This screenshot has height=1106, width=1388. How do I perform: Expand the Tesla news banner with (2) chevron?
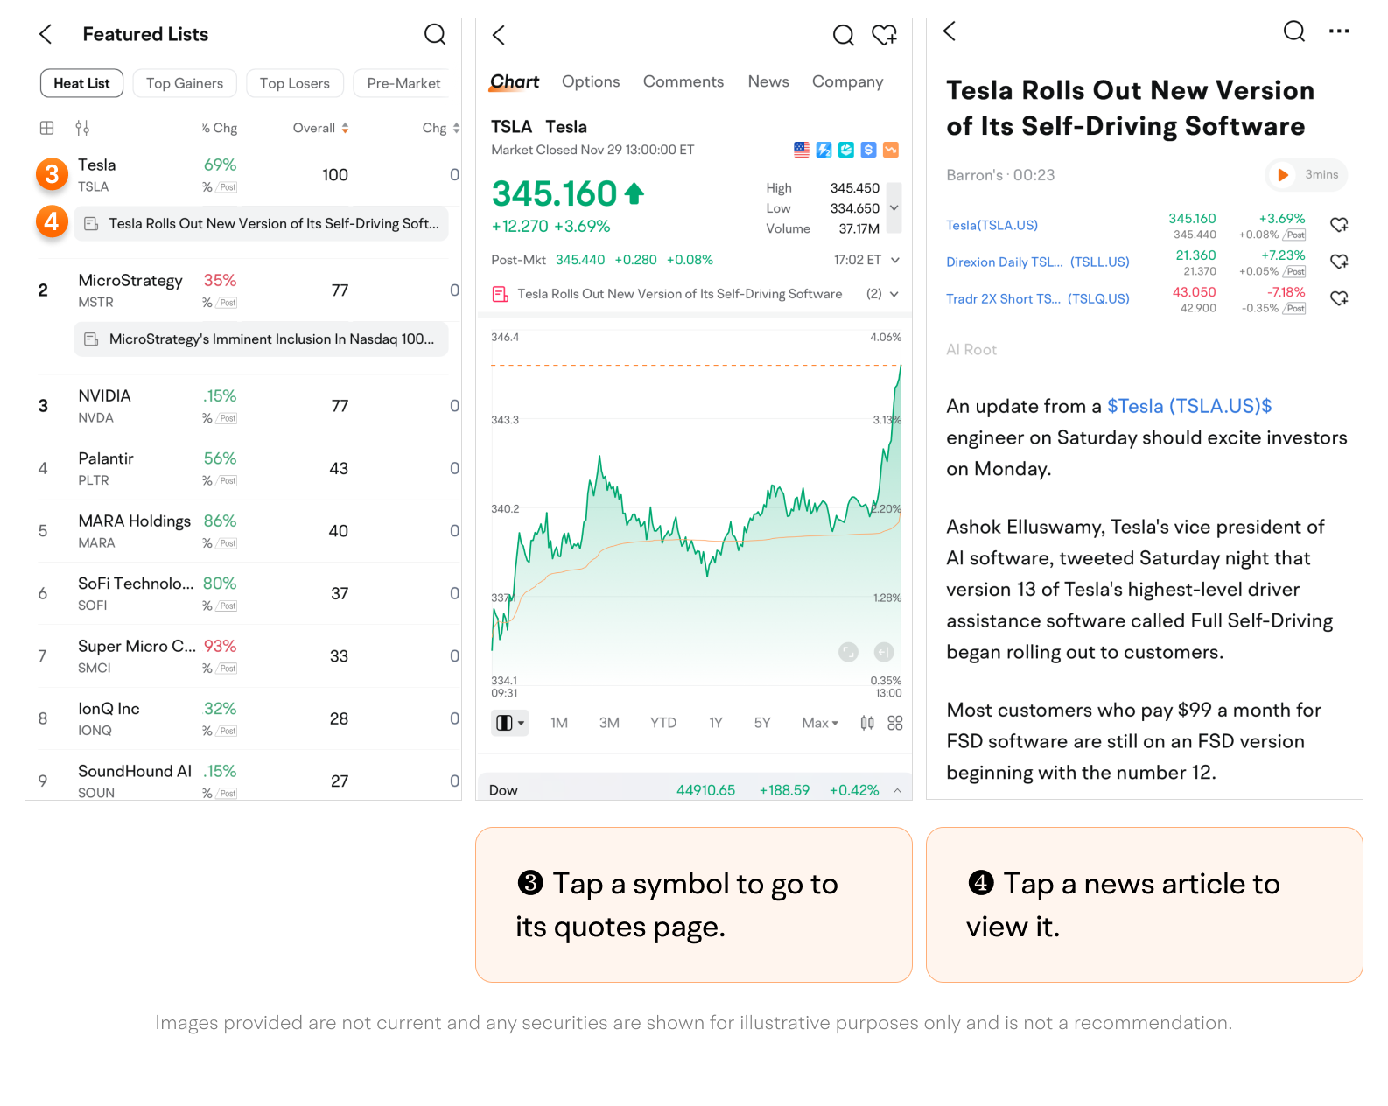click(894, 295)
